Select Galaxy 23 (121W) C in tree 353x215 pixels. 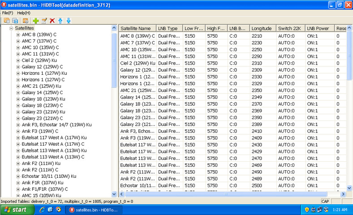coord(42,118)
